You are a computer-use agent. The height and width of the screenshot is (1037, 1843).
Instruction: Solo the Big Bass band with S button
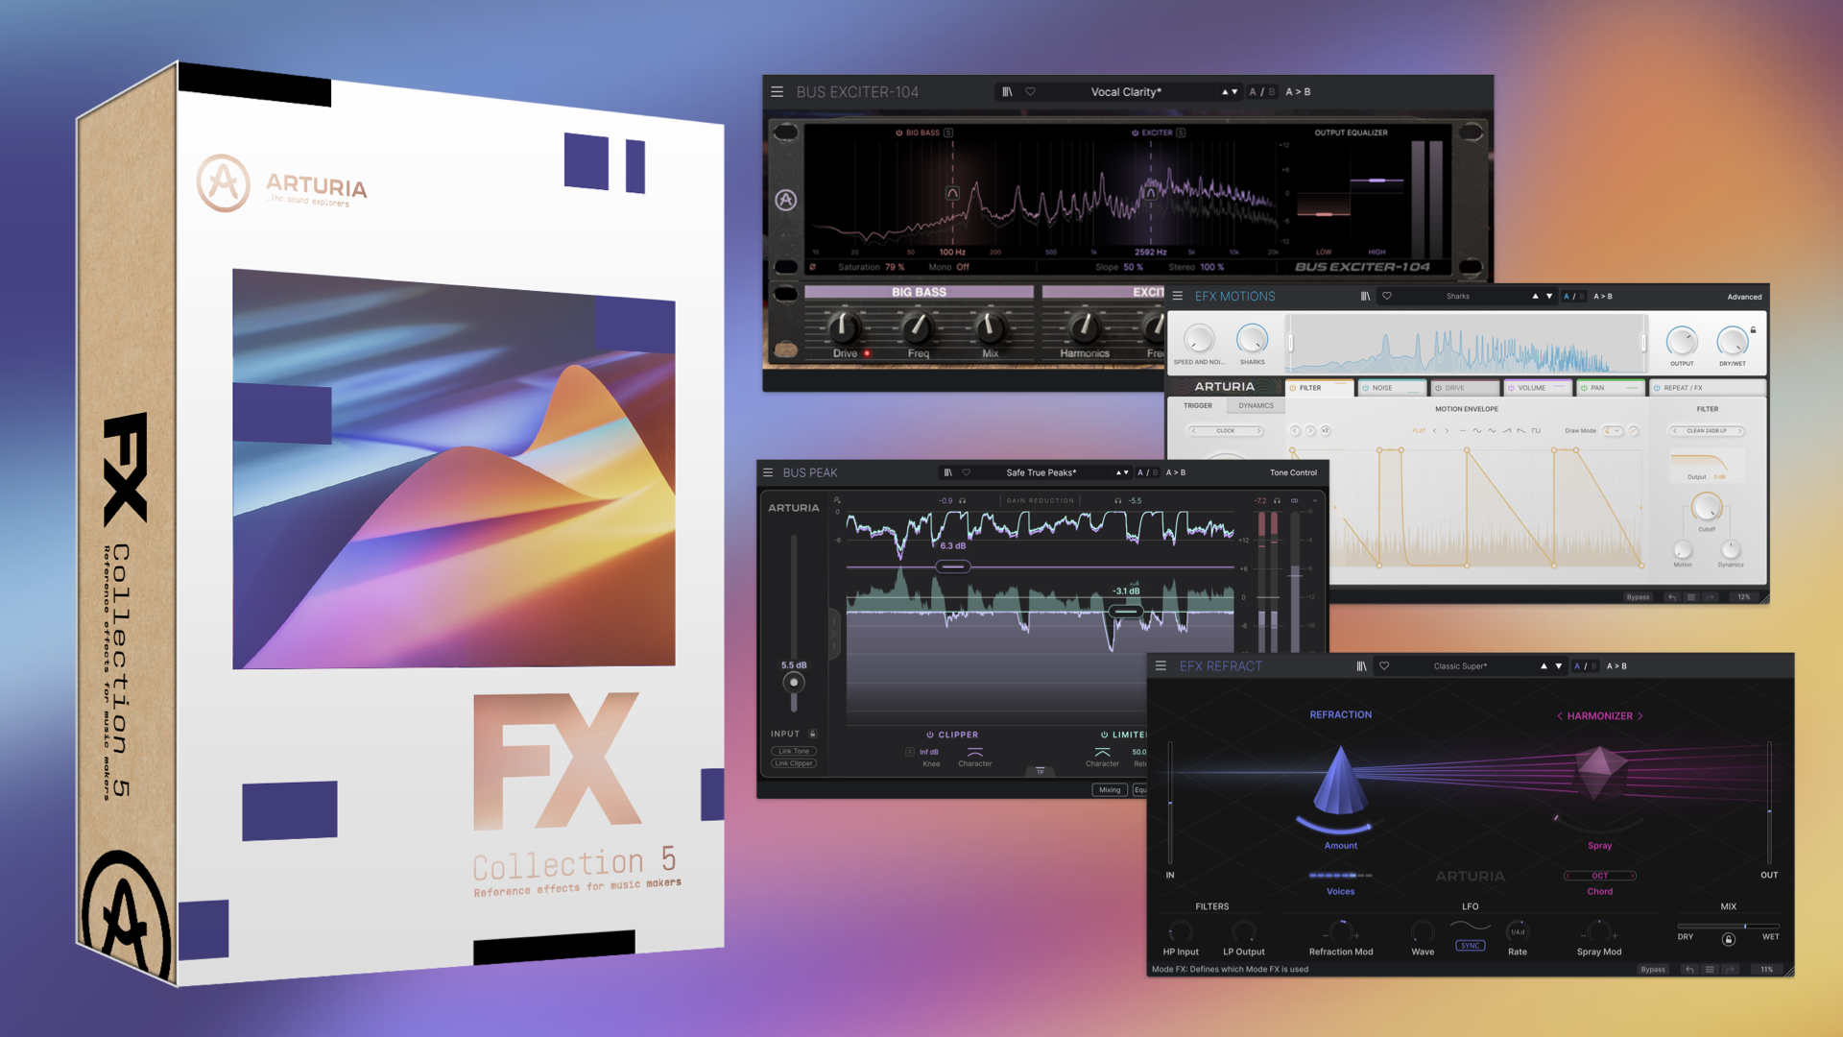click(947, 133)
